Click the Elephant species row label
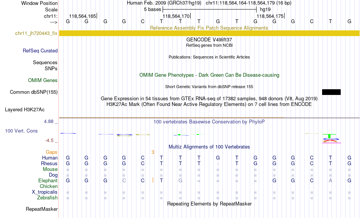The width and height of the screenshot is (360, 218). (48, 180)
